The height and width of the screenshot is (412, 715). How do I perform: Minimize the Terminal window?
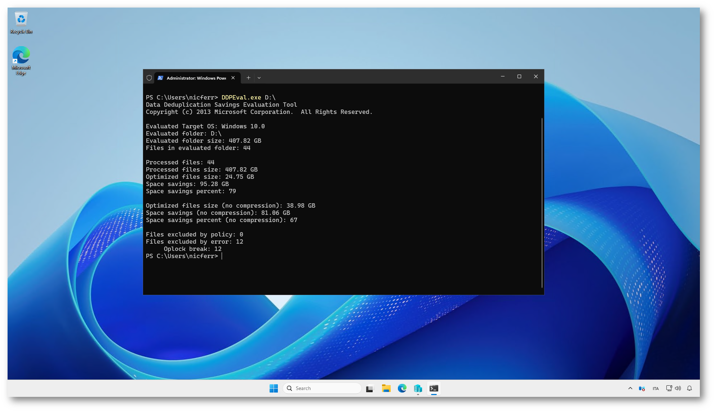point(503,76)
